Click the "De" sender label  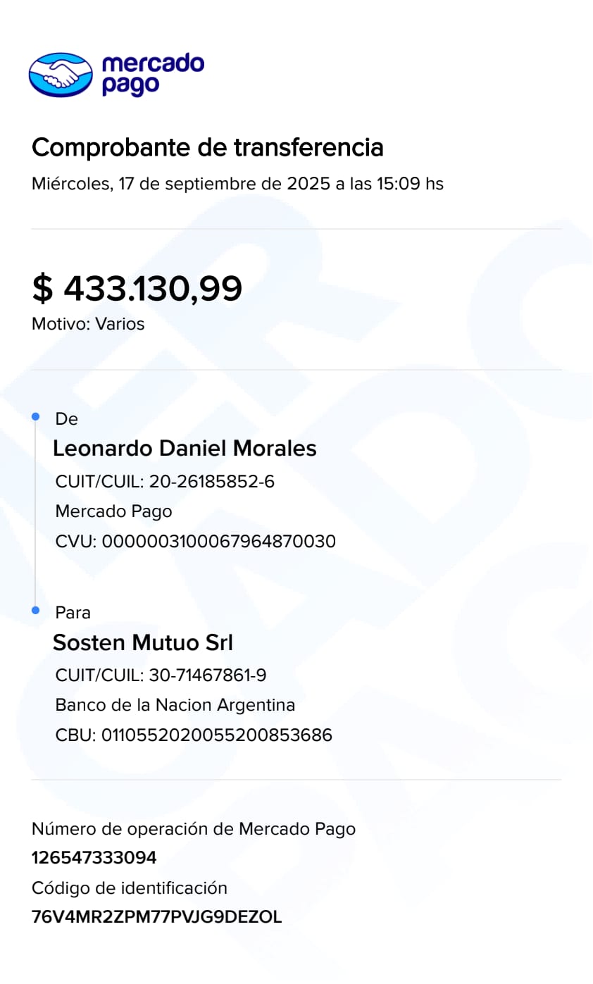[x=66, y=419]
